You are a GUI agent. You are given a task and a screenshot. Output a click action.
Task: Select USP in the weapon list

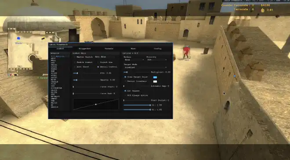pos(53,86)
